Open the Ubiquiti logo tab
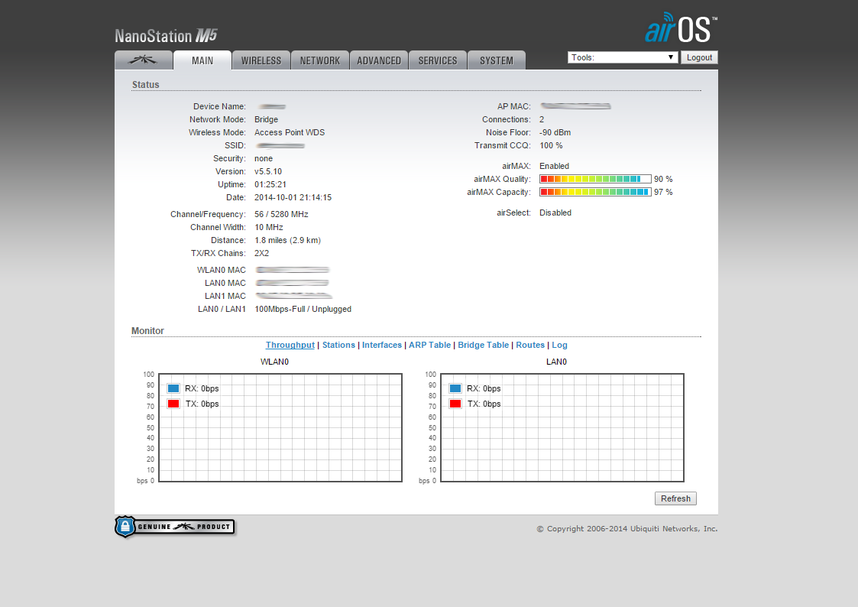Screen dimensions: 858x607 [144, 60]
